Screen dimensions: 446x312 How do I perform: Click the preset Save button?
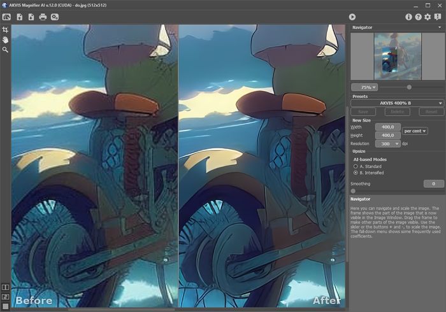[x=363, y=111]
